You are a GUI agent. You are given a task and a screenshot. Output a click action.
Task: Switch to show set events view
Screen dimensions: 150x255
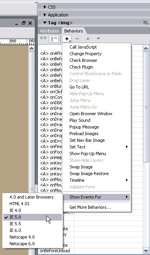pos(43,38)
